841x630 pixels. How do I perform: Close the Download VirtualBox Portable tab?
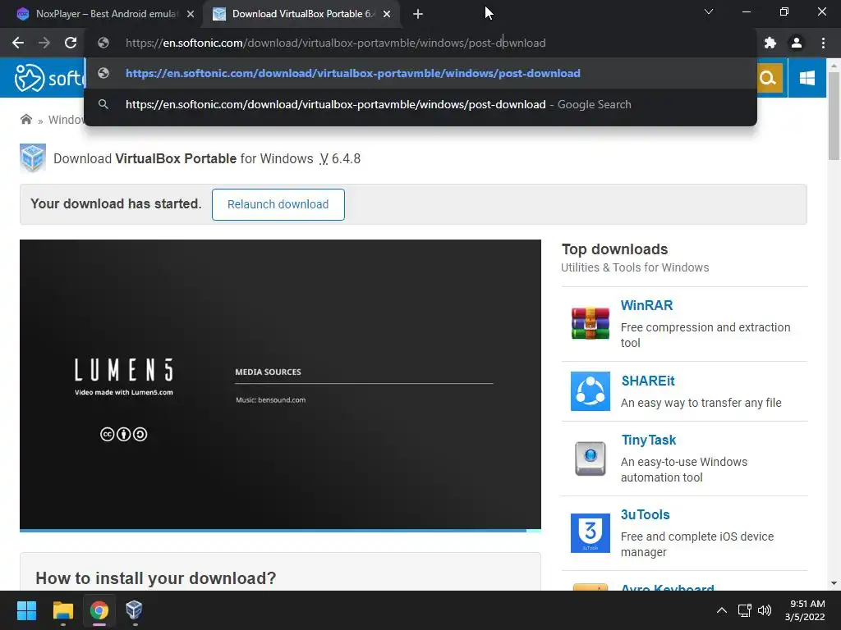pyautogui.click(x=387, y=14)
